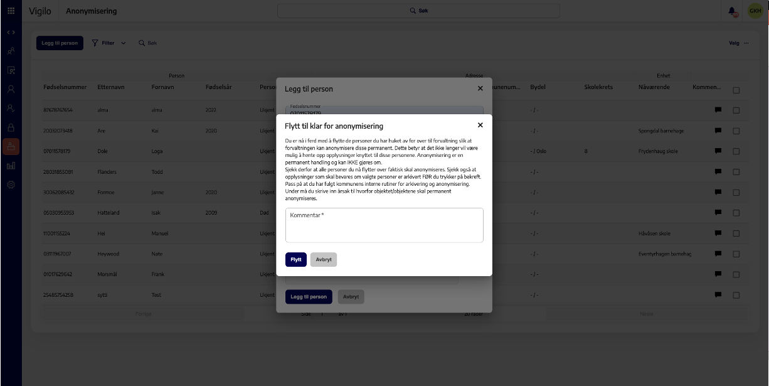Open comment icon for Flanders Todd row
This screenshot has height=386, width=769.
718,171
